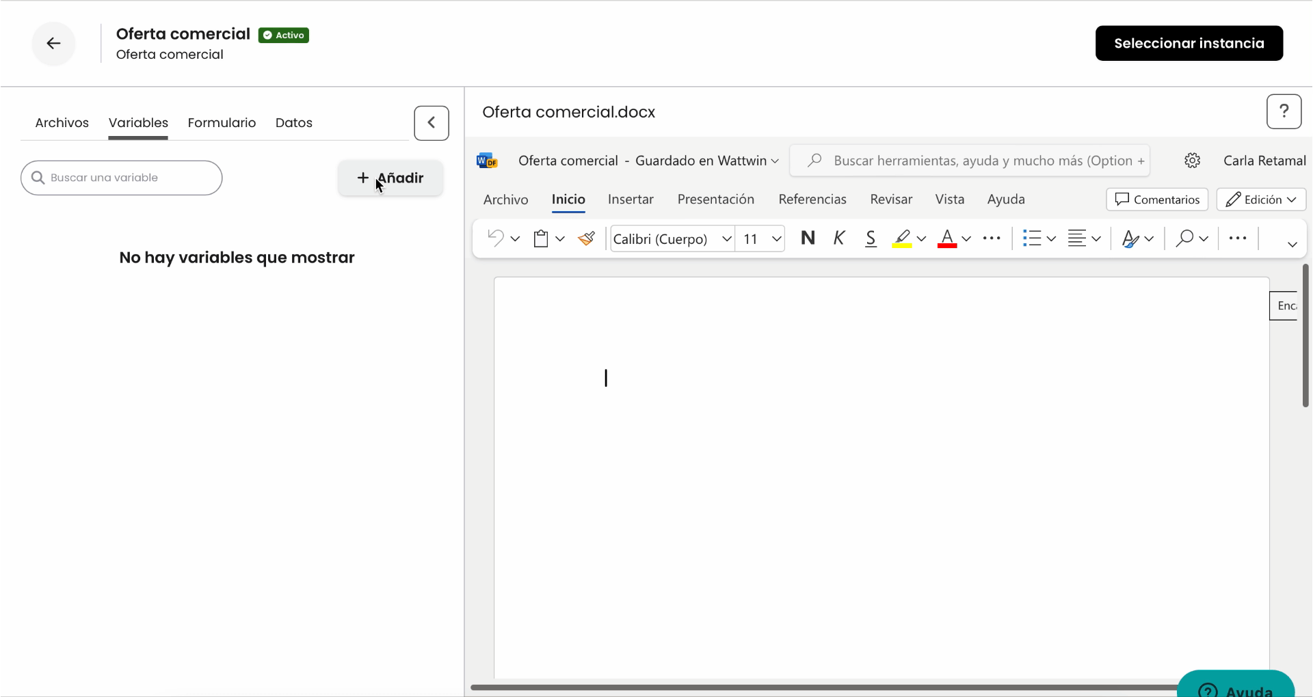Open the Presentación ribbon tab

tap(716, 200)
